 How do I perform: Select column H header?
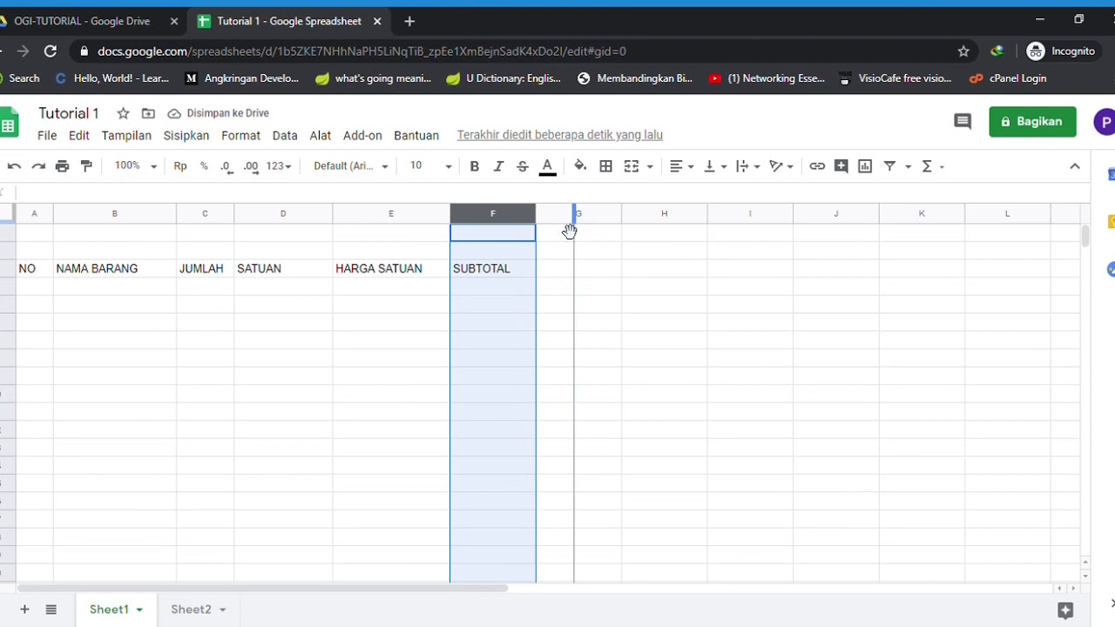tap(665, 213)
